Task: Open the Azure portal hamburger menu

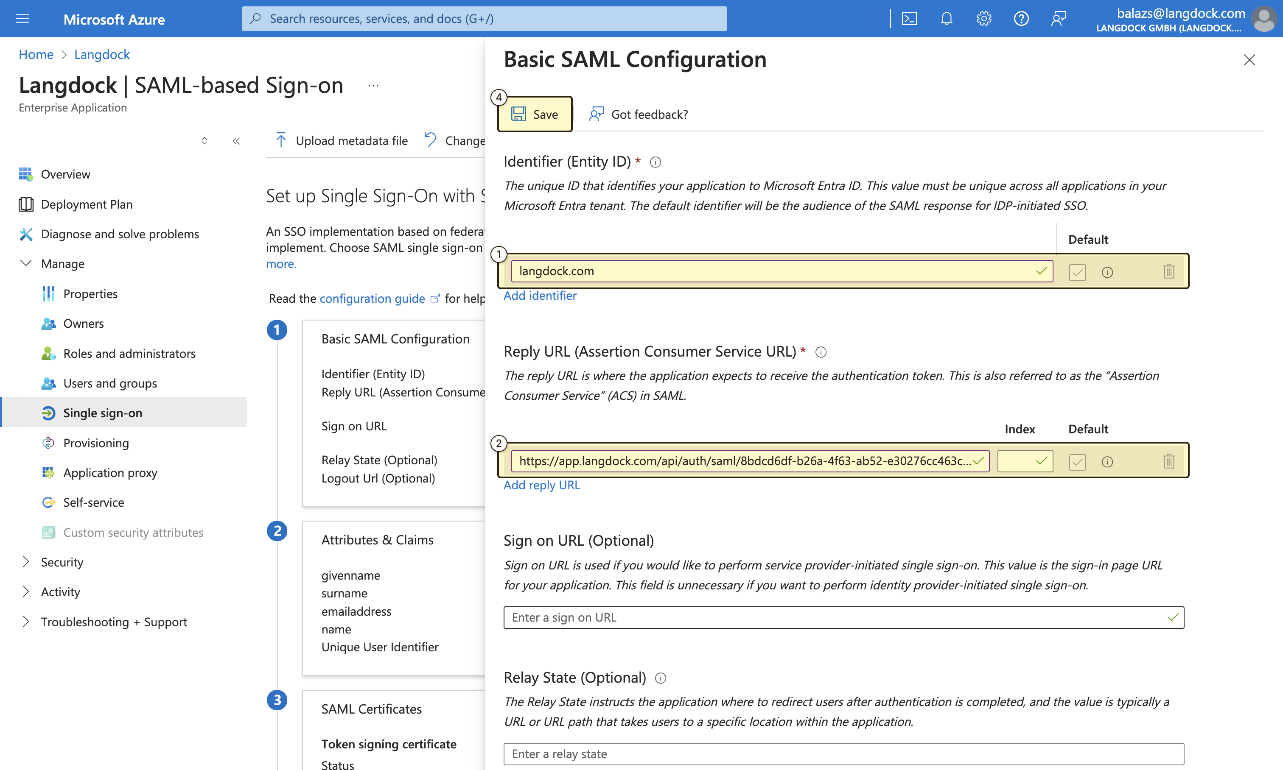Action: tap(22, 19)
